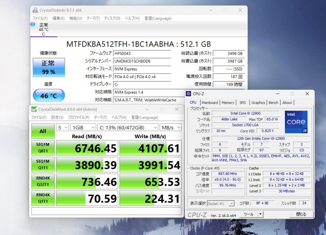Run the SEQ1M Q8T1 test button

(43, 147)
